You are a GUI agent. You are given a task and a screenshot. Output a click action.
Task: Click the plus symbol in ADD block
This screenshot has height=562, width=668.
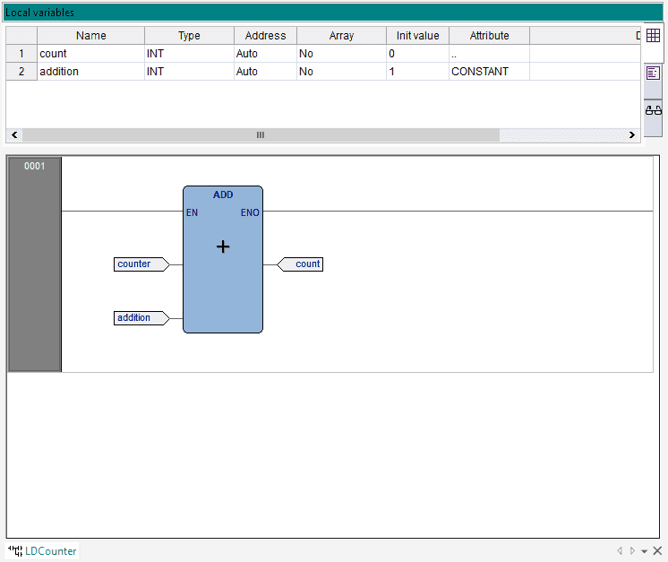coord(223,246)
